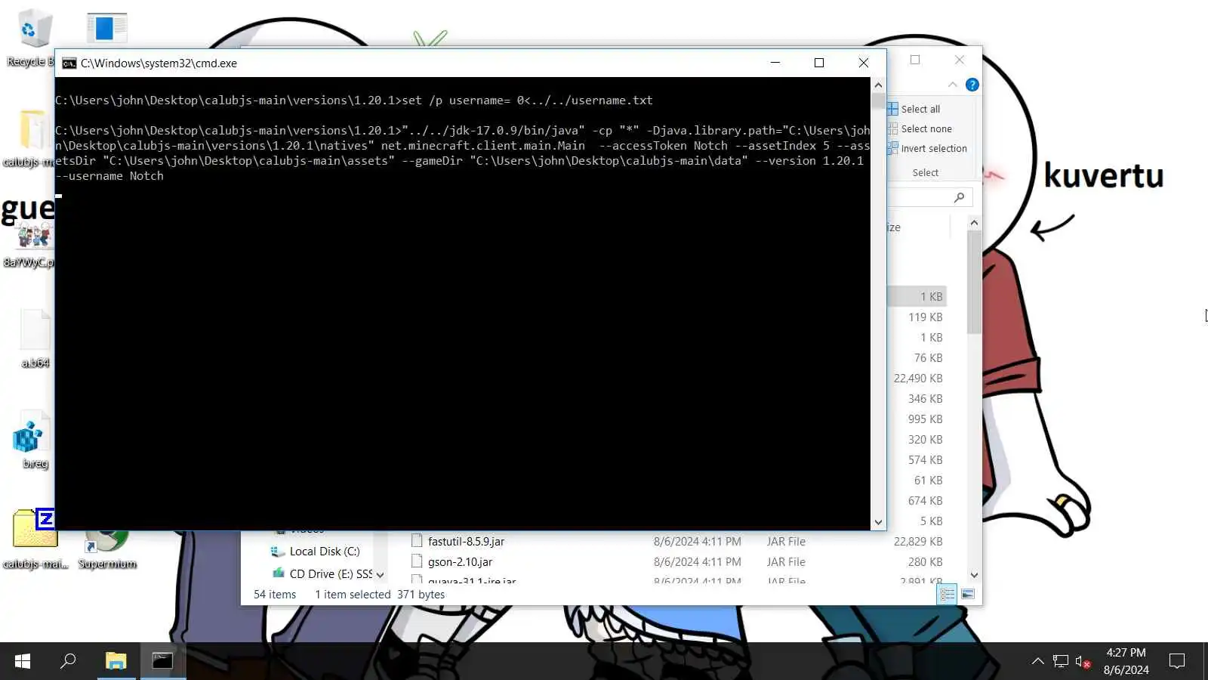Open the muted volume tray icon

pos(1083,661)
